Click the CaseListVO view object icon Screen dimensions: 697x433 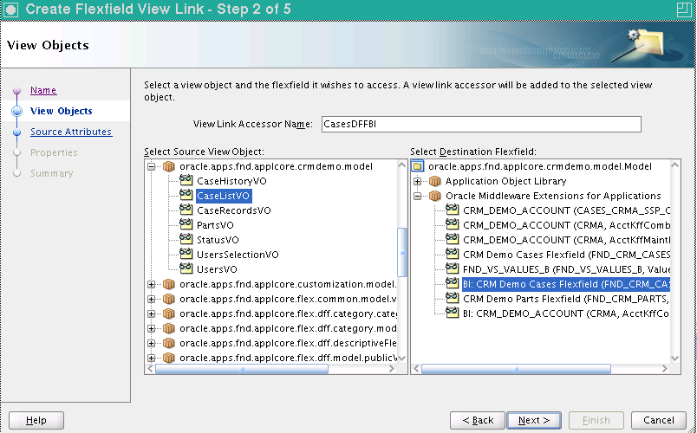(186, 195)
